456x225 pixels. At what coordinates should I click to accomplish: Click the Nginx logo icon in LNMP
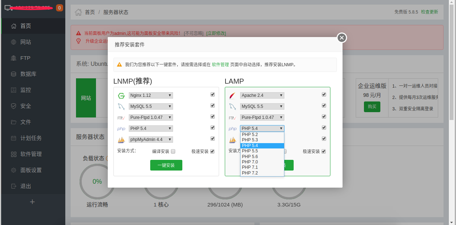click(x=121, y=95)
